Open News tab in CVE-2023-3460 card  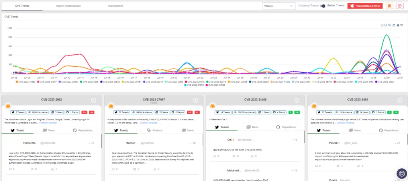click(x=355, y=131)
